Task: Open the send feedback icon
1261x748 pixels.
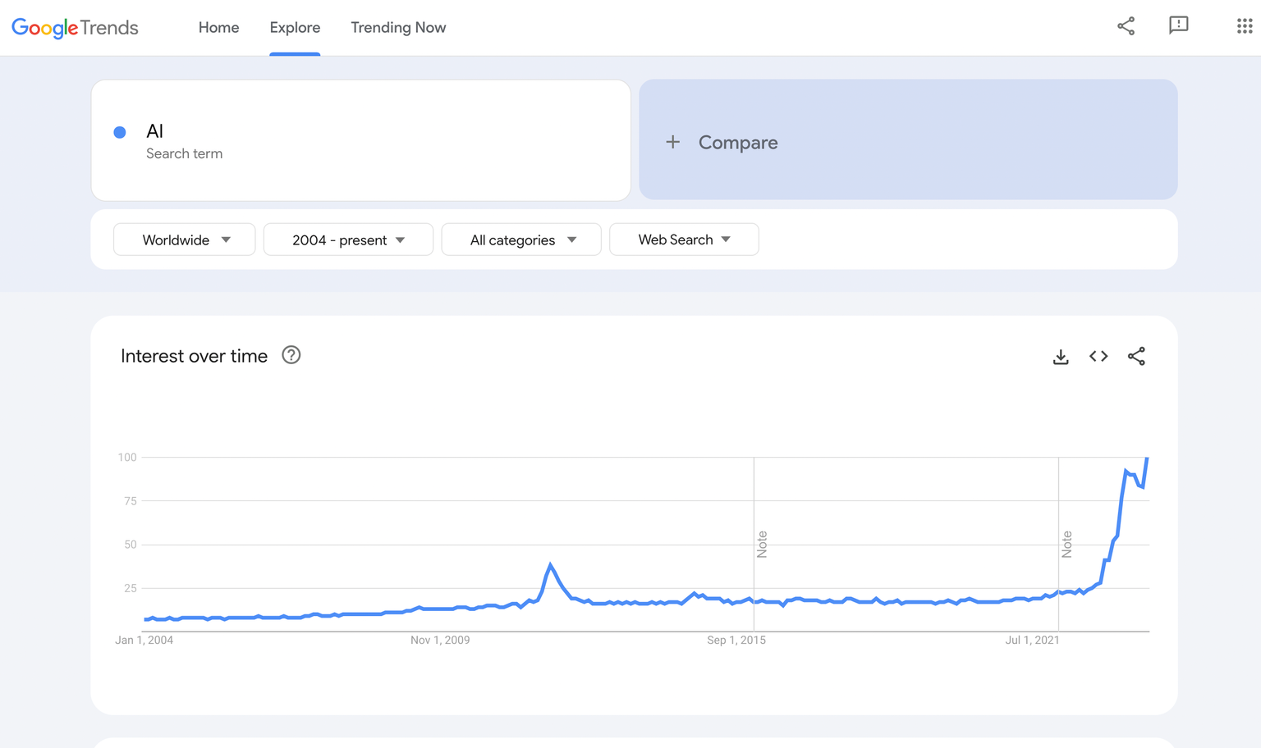Action: [1178, 25]
